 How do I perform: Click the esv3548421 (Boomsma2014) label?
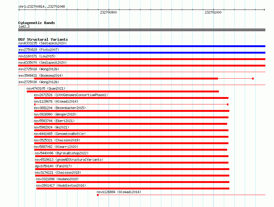[41, 75]
